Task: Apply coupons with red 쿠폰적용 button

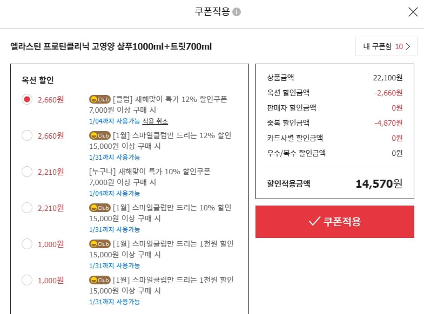Action: (x=335, y=222)
